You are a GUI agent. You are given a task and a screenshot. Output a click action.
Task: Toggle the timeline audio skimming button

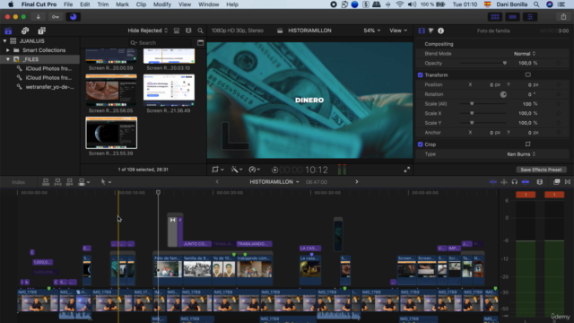point(504,181)
